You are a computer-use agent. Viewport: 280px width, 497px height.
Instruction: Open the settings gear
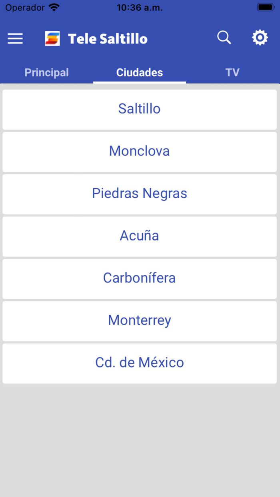tap(260, 38)
